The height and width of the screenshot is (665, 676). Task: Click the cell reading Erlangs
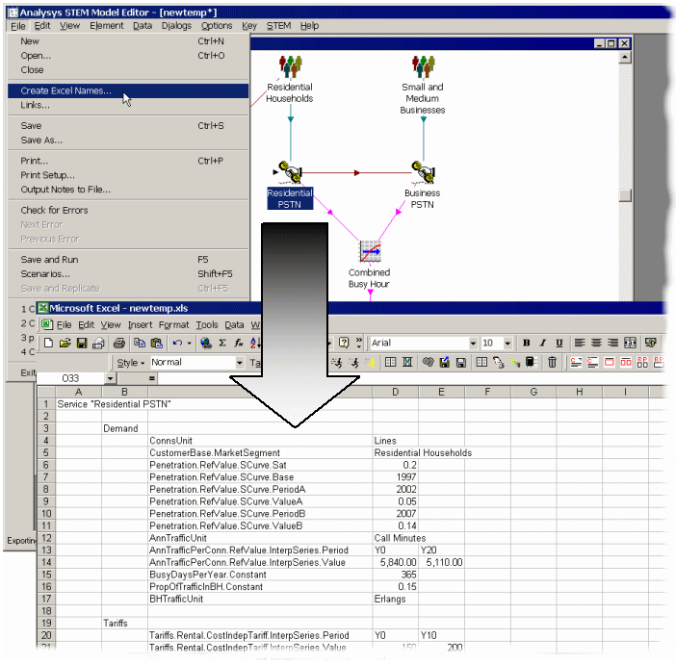tap(396, 599)
